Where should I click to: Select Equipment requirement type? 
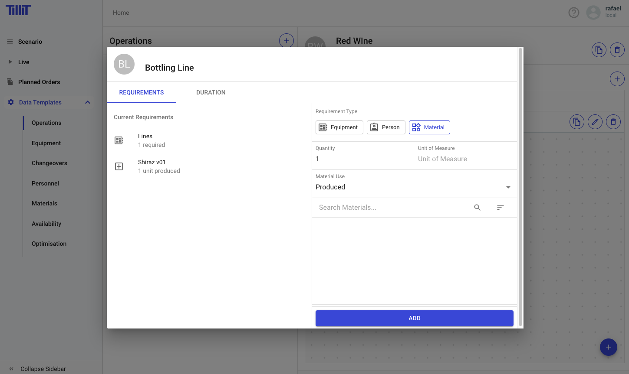click(339, 127)
